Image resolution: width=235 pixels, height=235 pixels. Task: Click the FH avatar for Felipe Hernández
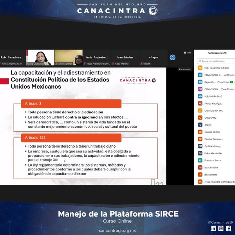200,153
